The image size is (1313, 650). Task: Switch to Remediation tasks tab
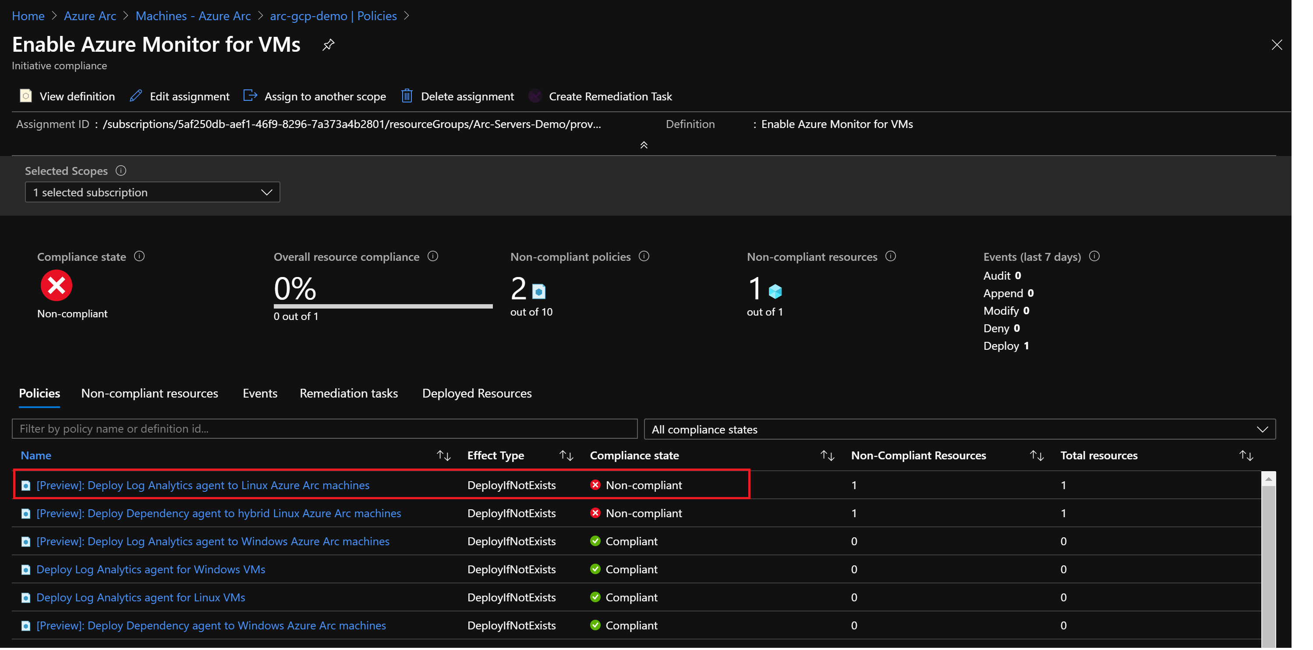pyautogui.click(x=349, y=393)
